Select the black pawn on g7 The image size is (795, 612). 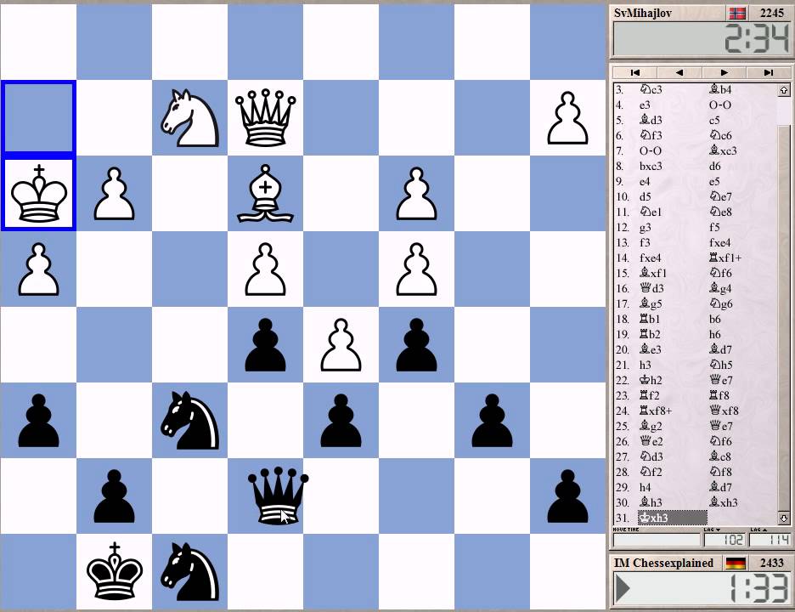pos(114,496)
